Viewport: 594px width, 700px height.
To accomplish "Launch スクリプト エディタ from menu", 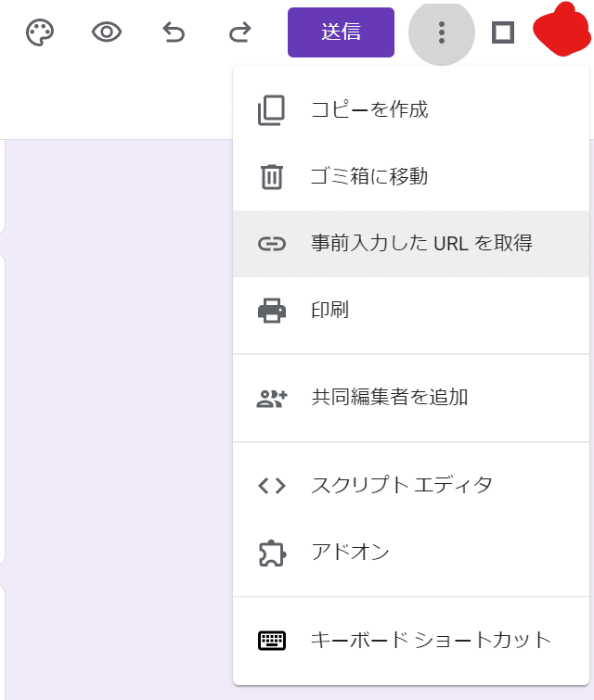I will (411, 485).
